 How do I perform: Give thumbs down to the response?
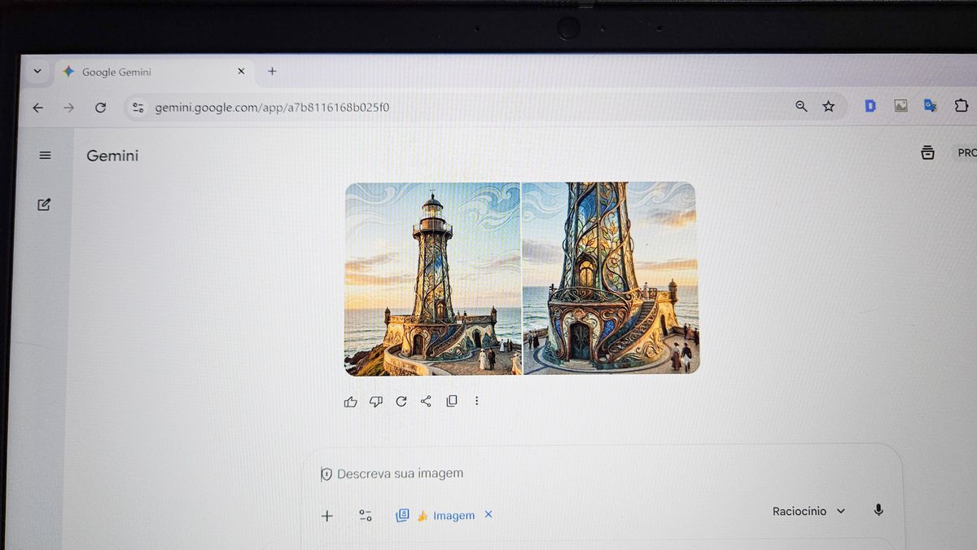coord(376,401)
